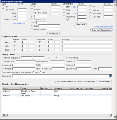Tick the PSA checkbox
Screen dimensions: 117x120
pyautogui.click(x=64, y=20)
